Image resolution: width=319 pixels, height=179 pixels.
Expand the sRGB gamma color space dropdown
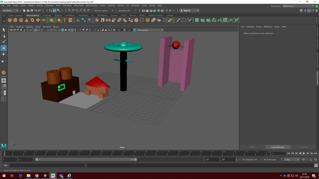tap(148, 30)
